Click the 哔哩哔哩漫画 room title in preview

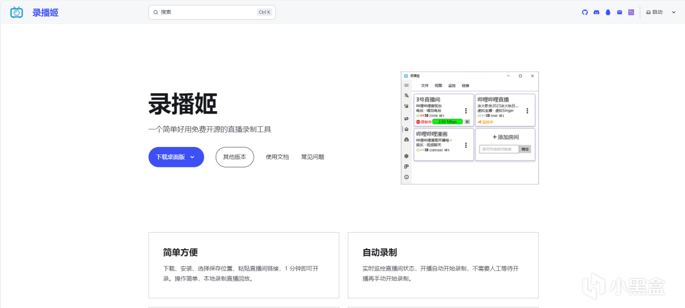[431, 134]
